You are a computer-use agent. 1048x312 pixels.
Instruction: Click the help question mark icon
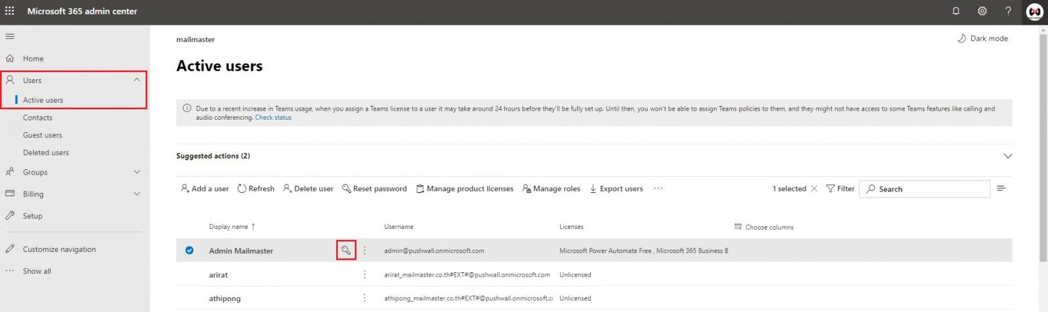[1008, 11]
